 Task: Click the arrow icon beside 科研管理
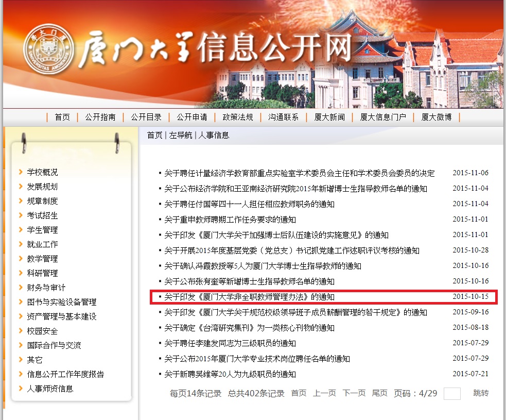point(21,273)
